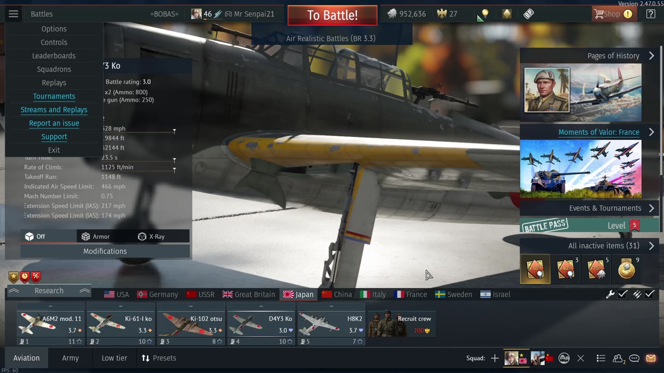Open Air Realistic Battles mode selector
664x373 pixels.
click(x=331, y=38)
